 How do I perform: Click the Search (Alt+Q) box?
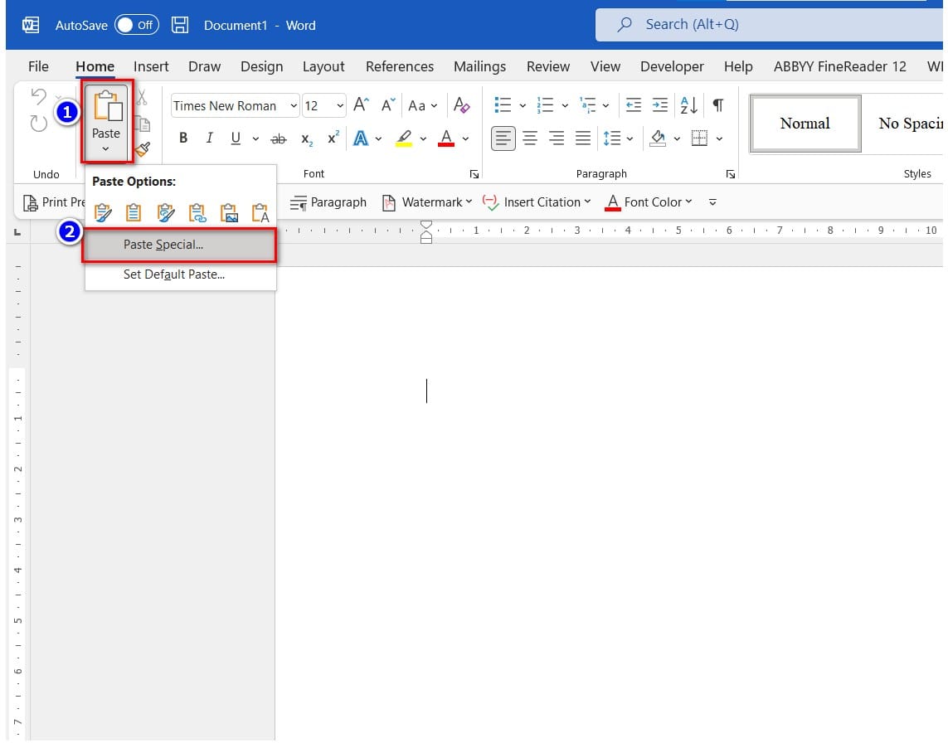click(769, 25)
